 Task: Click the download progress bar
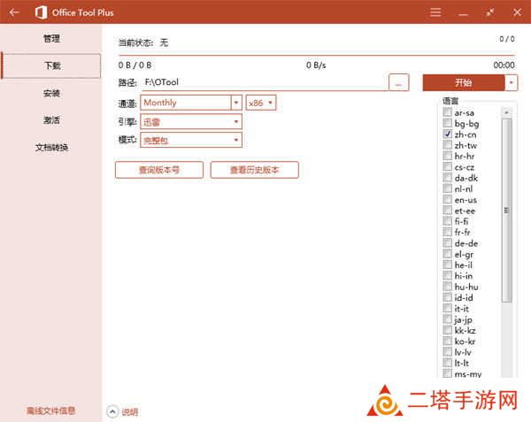[x=317, y=55]
